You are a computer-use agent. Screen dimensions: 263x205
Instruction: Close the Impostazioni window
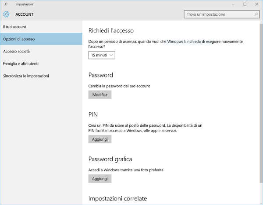tap(257, 4)
